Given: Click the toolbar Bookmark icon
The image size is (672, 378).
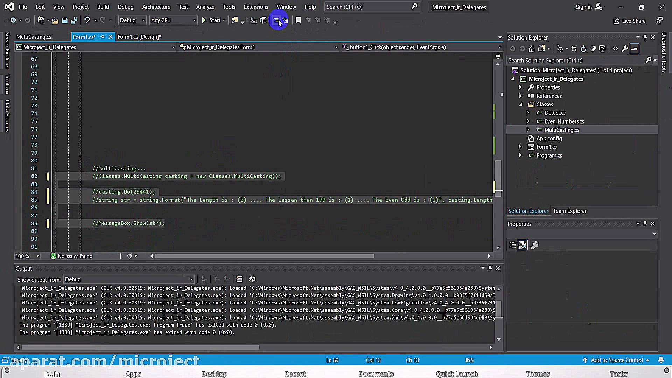Looking at the screenshot, I should click(298, 20).
